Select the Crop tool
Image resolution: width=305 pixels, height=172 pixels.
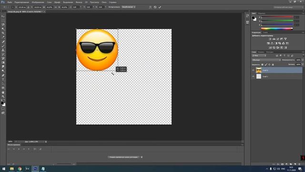pos(3,33)
